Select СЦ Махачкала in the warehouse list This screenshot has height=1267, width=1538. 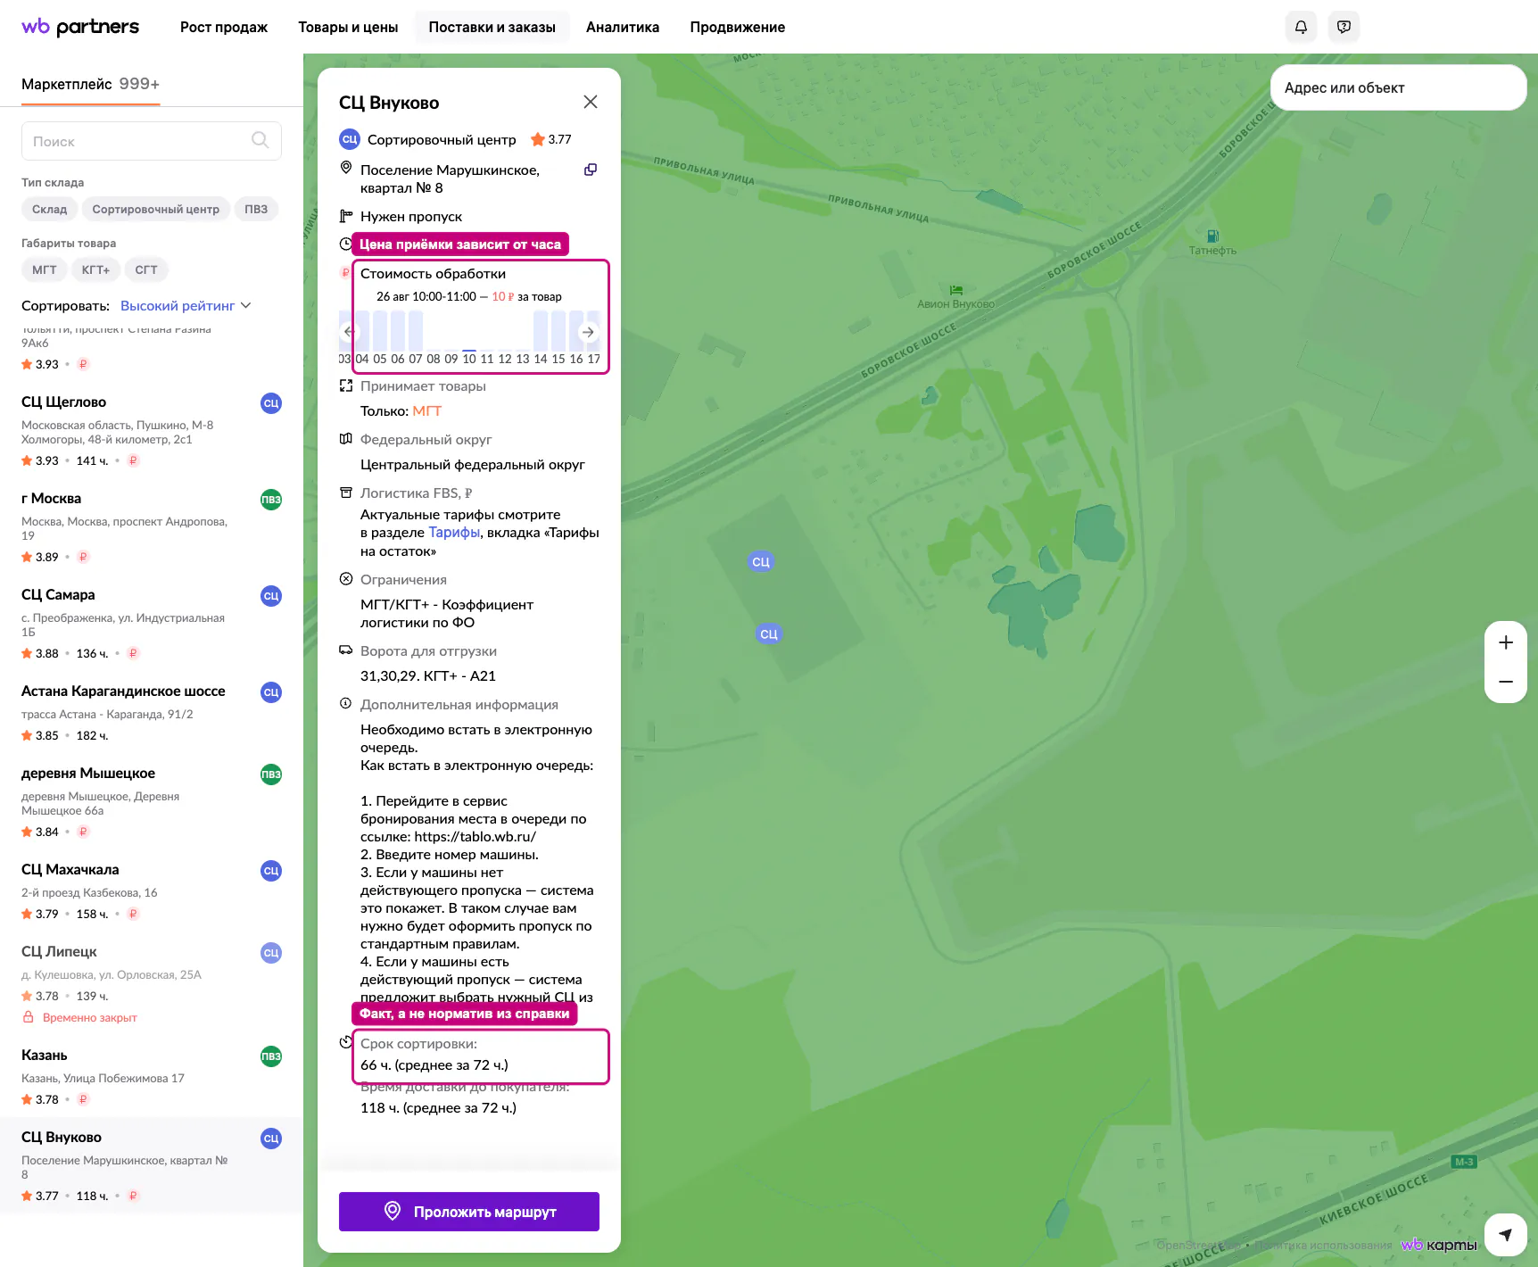click(x=152, y=890)
